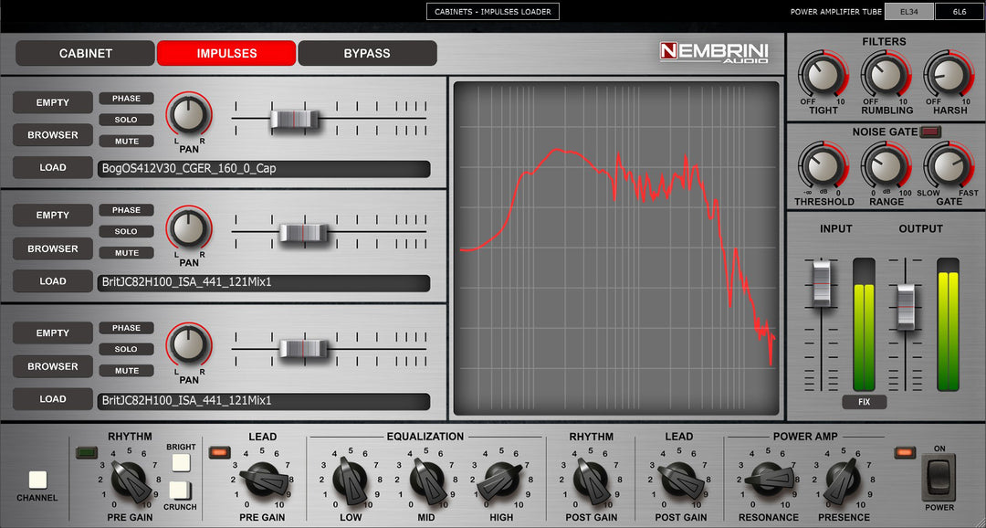Click the impulse frequency response graph
This screenshot has width=986, height=528.
tap(616, 248)
